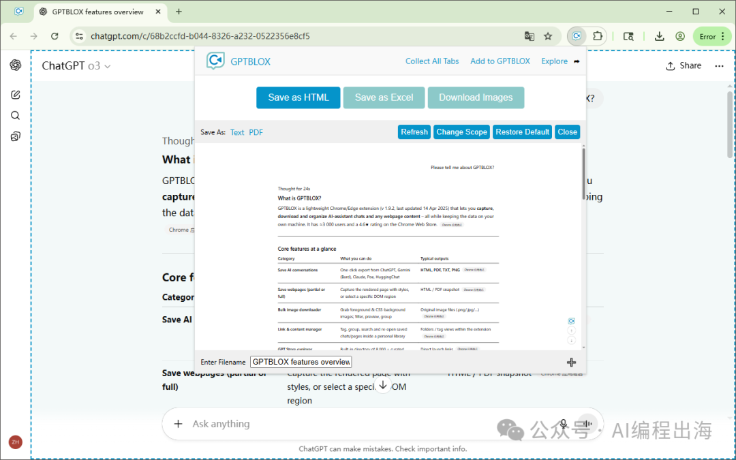
Task: Click the plus attach button in composer
Action: [178, 424]
